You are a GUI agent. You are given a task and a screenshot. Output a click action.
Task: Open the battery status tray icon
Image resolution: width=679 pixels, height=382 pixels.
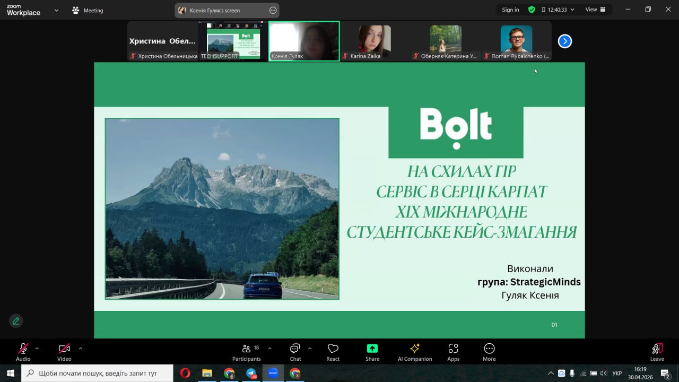[593, 373]
